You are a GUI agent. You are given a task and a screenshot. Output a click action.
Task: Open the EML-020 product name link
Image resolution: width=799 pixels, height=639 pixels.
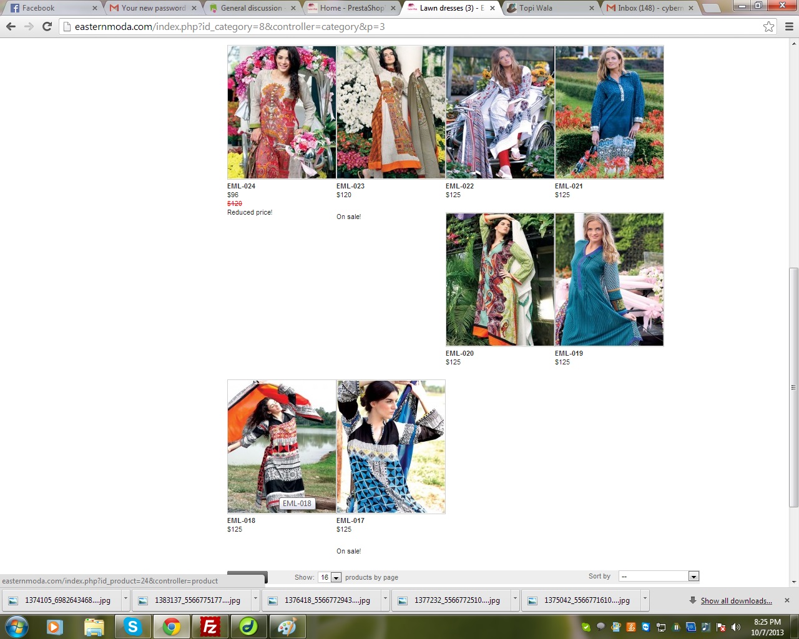click(x=459, y=353)
